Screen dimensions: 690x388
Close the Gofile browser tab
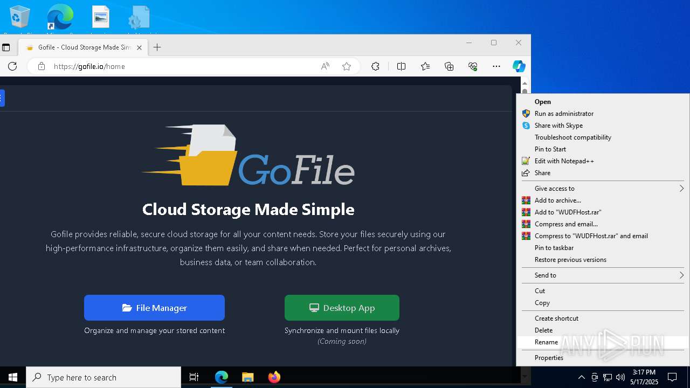pos(139,47)
